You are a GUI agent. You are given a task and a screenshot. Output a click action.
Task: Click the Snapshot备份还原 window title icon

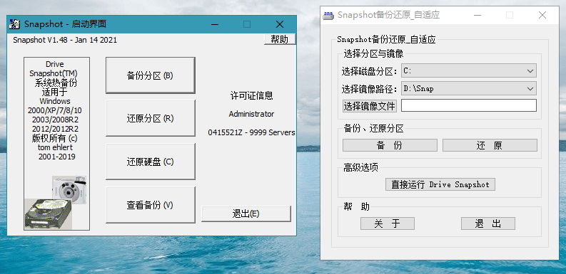tap(328, 15)
